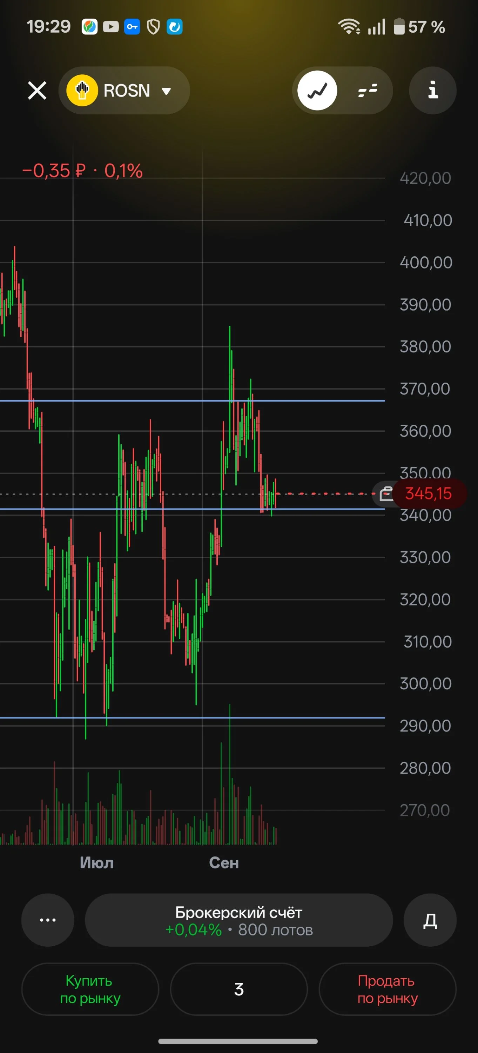The image size is (478, 1053).
Task: Open the info button with the 'i' icon
Action: 433,90
